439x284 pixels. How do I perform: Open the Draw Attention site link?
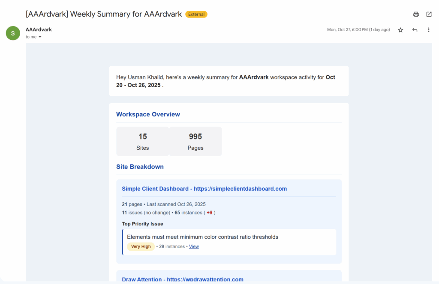point(182,279)
